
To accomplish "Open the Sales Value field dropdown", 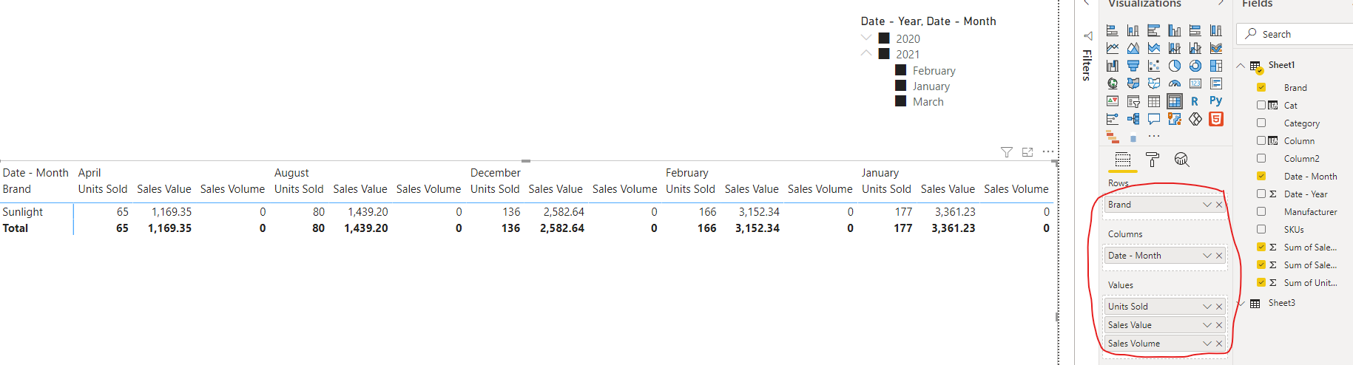I will 1207,325.
